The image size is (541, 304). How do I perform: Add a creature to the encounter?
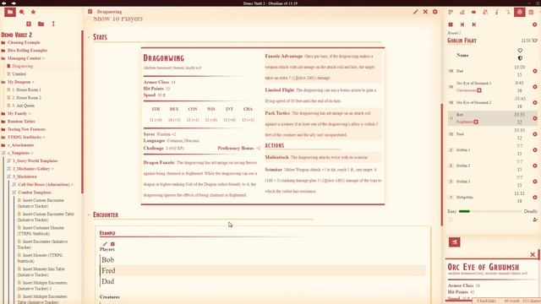pyautogui.click(x=535, y=220)
